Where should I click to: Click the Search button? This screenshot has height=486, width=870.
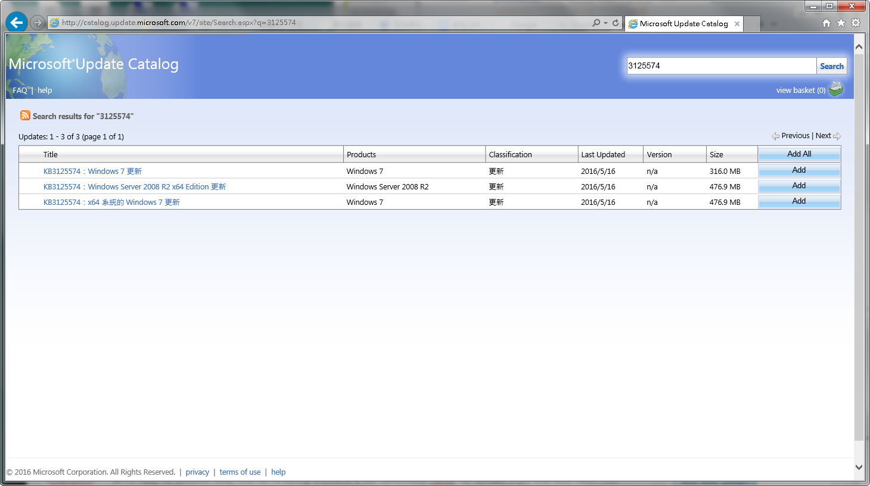coord(832,66)
